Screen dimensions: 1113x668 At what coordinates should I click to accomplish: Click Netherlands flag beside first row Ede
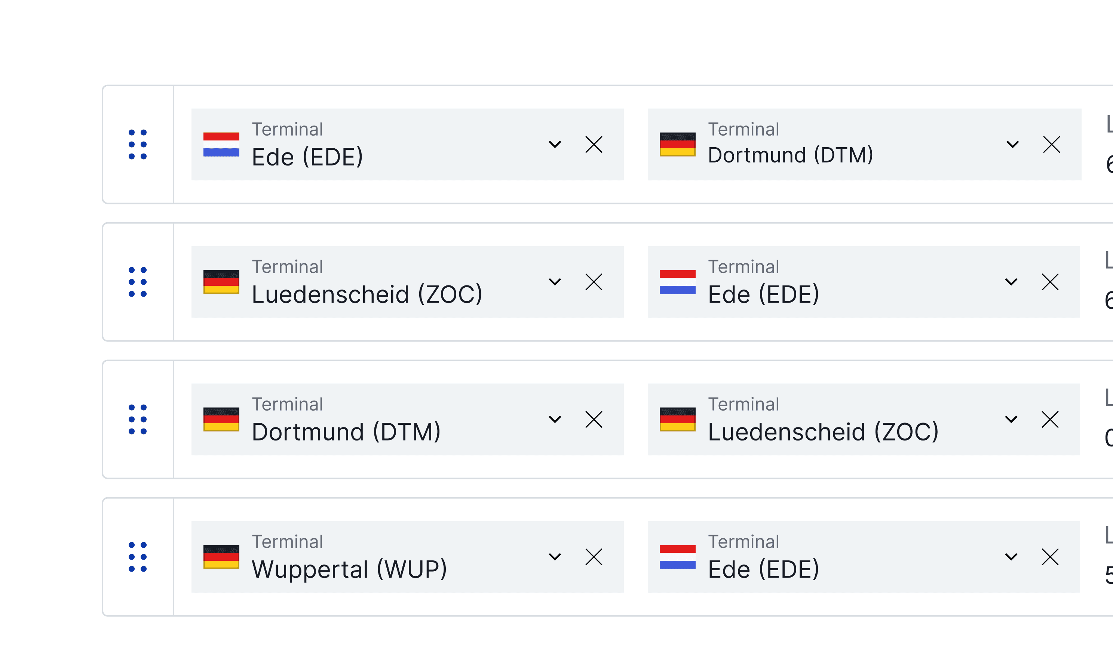click(221, 145)
